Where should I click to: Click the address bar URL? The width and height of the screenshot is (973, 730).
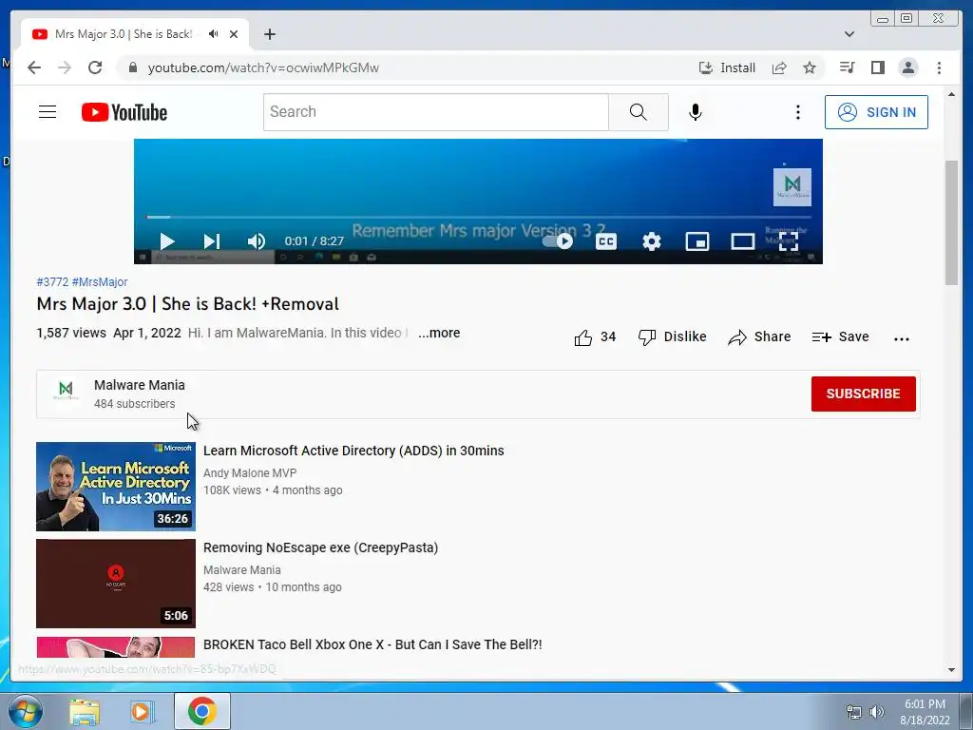click(x=263, y=67)
